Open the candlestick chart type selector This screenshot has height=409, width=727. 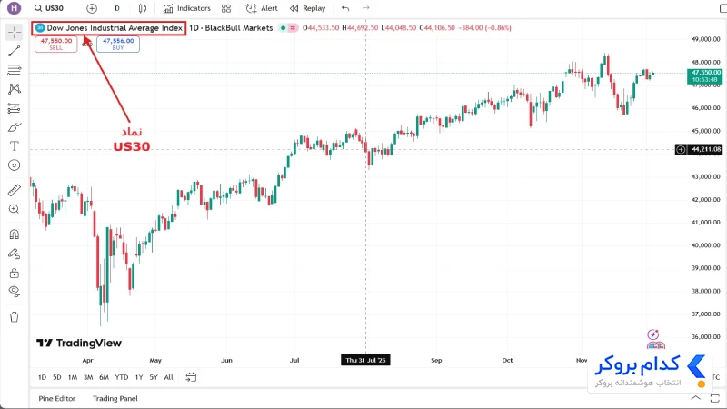point(143,8)
